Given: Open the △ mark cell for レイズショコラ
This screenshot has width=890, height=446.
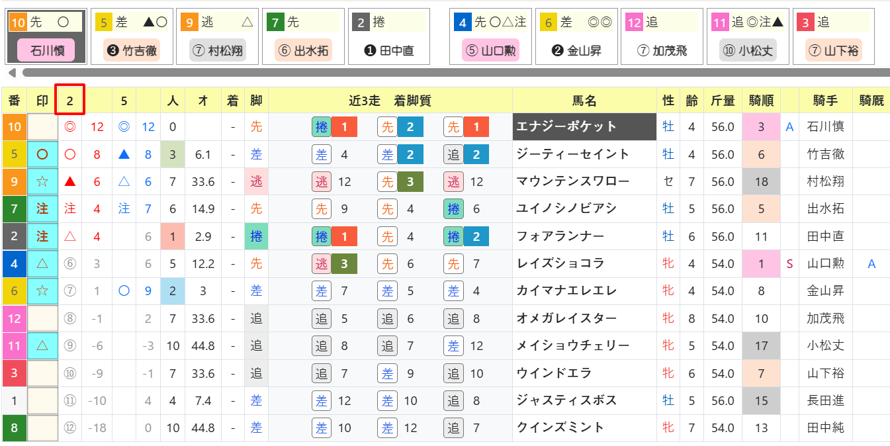Looking at the screenshot, I should (x=42, y=263).
